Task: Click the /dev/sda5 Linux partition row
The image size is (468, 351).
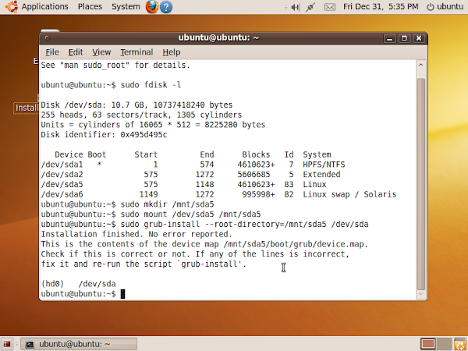Action: tap(183, 184)
